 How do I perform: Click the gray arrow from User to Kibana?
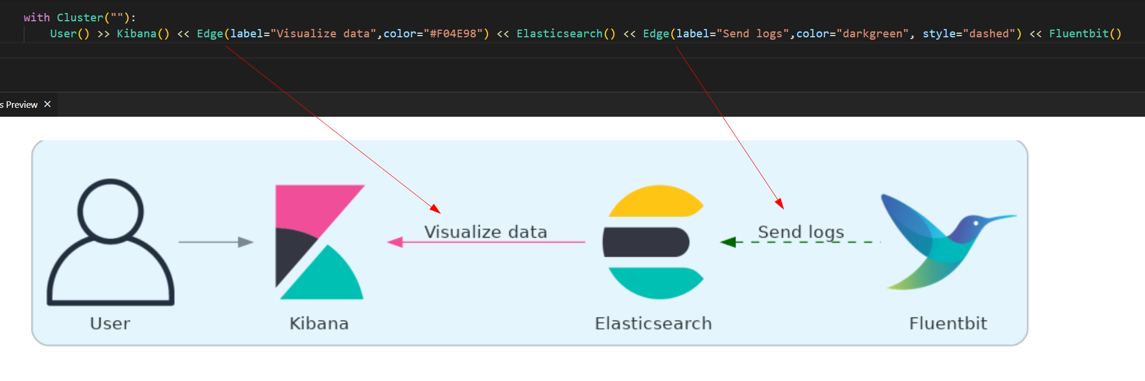click(x=215, y=242)
